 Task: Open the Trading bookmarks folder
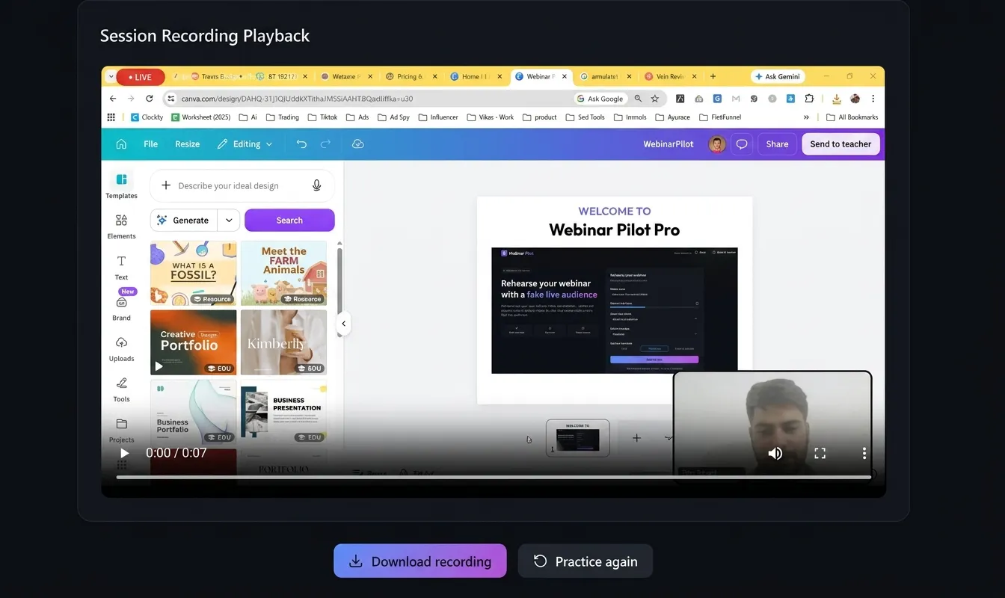[x=282, y=117]
